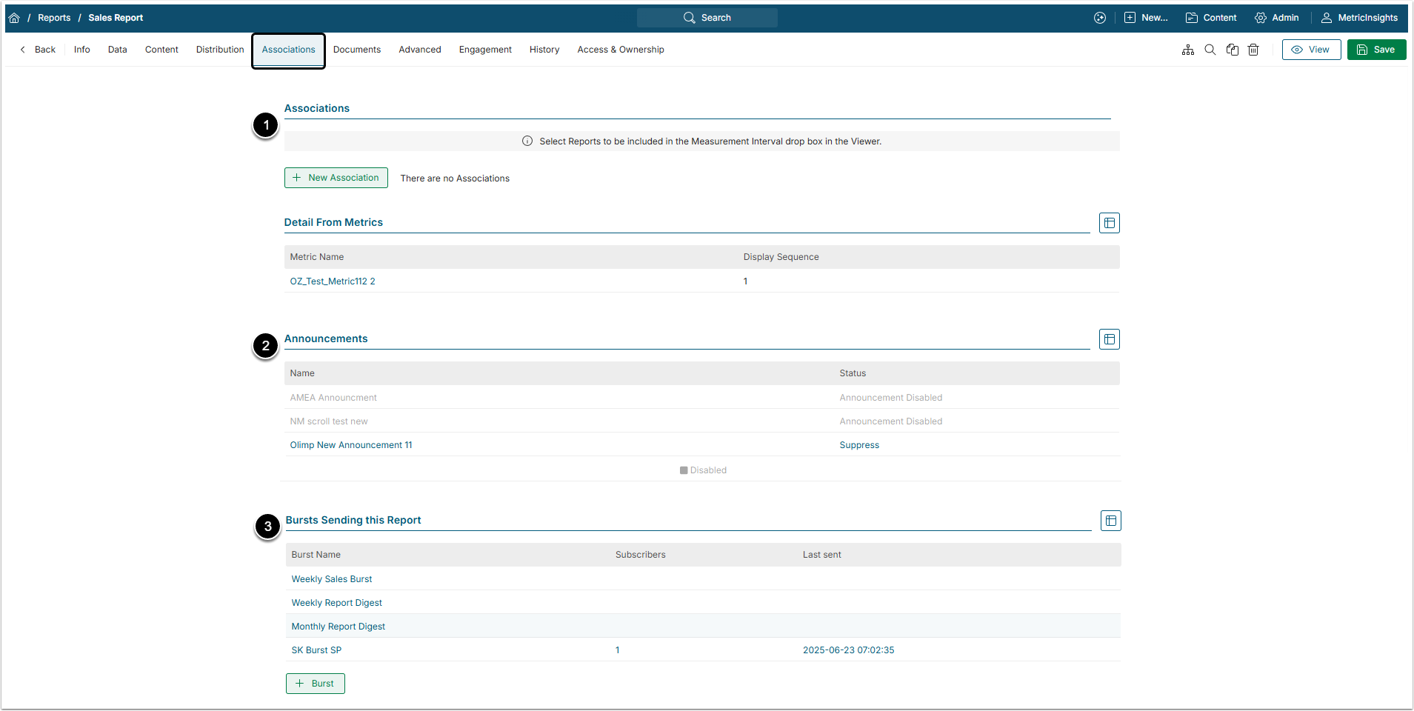This screenshot has height=711, width=1414.
Task: Open the Admin menu
Action: pyautogui.click(x=1277, y=18)
